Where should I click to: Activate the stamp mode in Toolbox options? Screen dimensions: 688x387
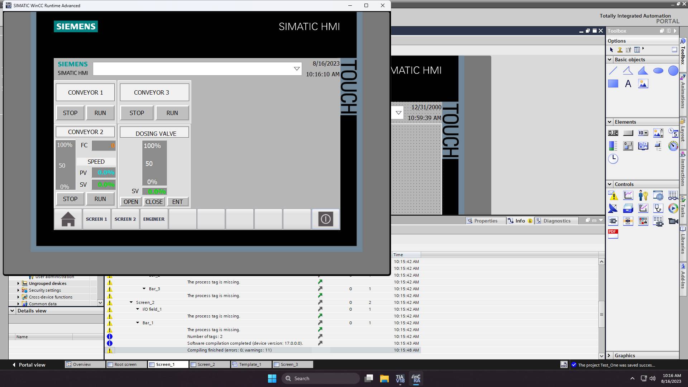click(x=620, y=50)
